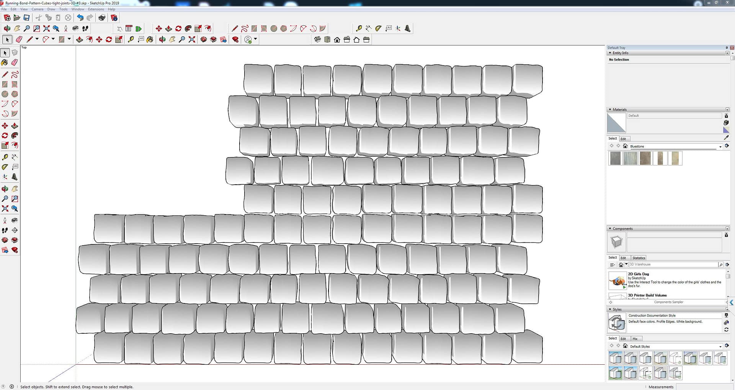The image size is (735, 390).
Task: Activate the Zoom Extents tool in the left toolbar
Action: point(5,209)
